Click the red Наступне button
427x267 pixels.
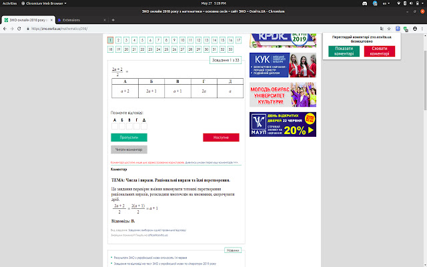(221, 138)
